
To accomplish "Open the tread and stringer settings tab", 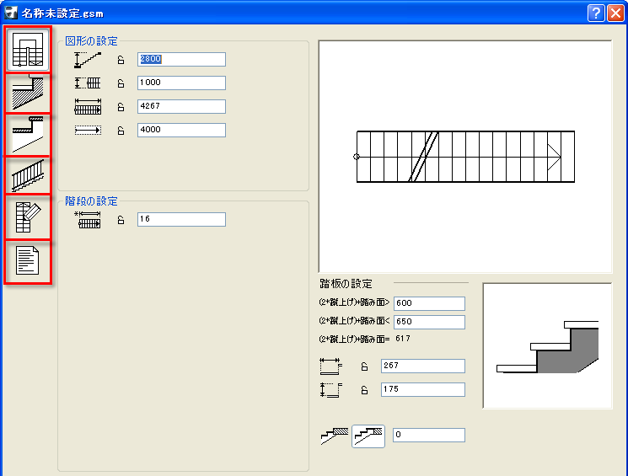I will click(28, 135).
